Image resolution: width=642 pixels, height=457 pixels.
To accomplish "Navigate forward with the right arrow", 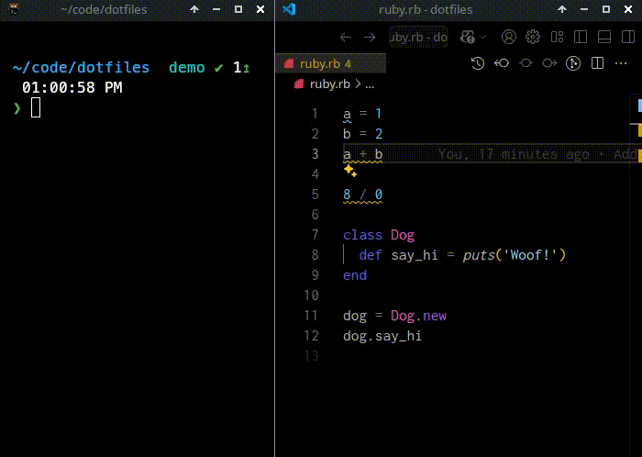I will pos(370,38).
